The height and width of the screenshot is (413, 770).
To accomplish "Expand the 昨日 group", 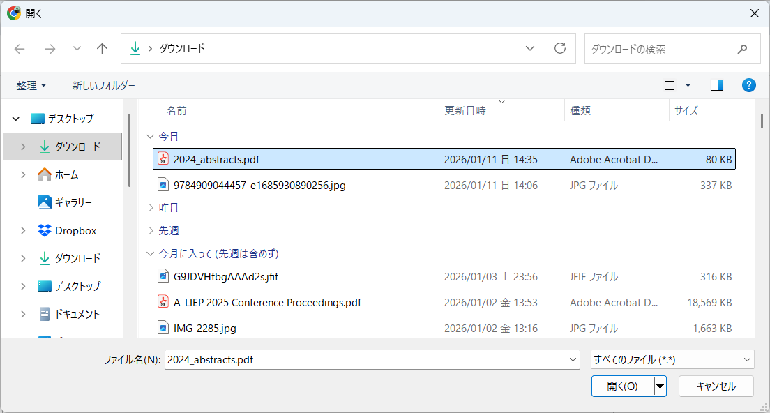I will point(149,208).
